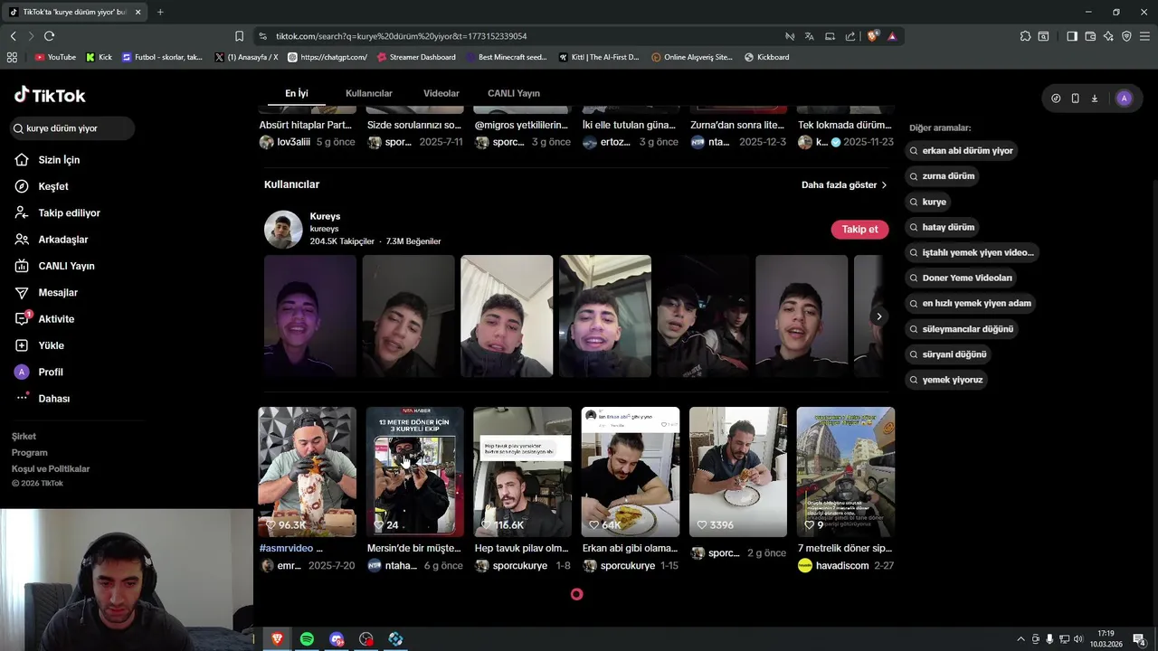The height and width of the screenshot is (651, 1158).
Task: Open the Windows notification center icon
Action: pyautogui.click(x=1139, y=639)
